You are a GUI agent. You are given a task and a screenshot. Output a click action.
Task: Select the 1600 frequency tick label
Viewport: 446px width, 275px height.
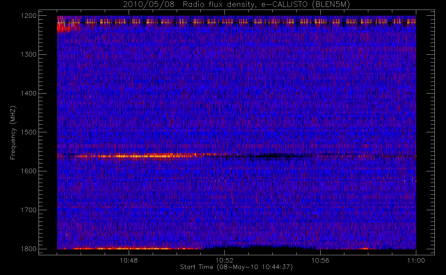(29, 171)
